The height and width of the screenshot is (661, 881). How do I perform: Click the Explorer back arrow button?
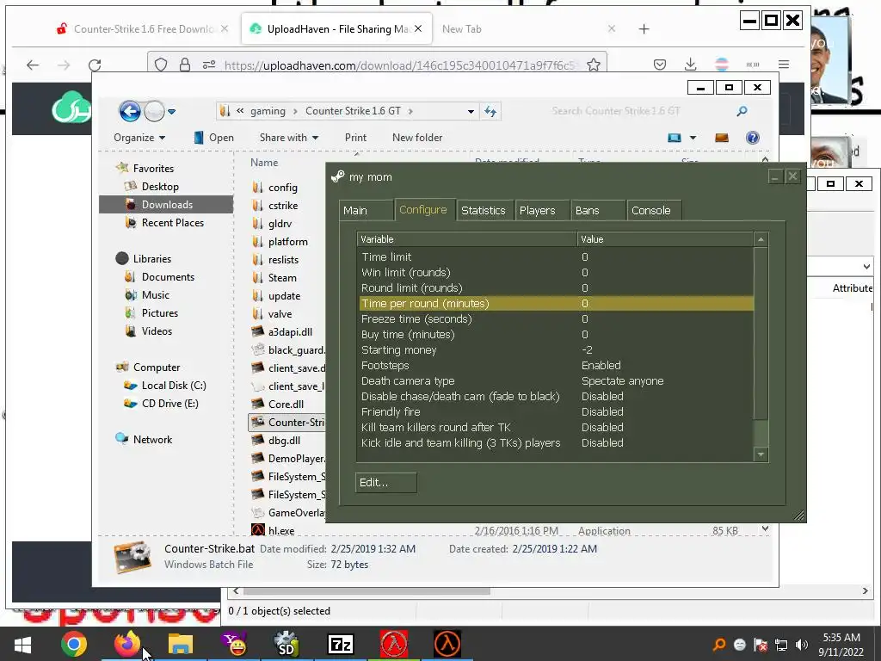pyautogui.click(x=130, y=111)
